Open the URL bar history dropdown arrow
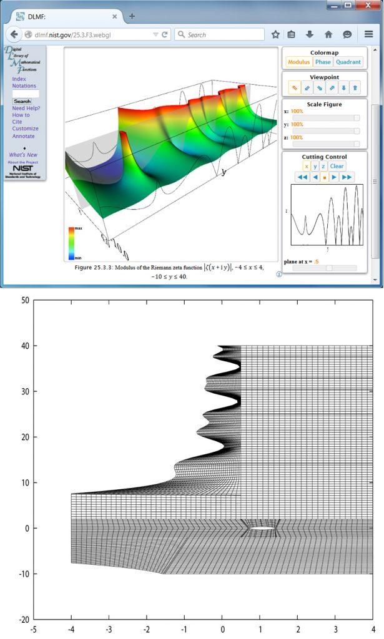This screenshot has width=384, height=639. click(155, 35)
